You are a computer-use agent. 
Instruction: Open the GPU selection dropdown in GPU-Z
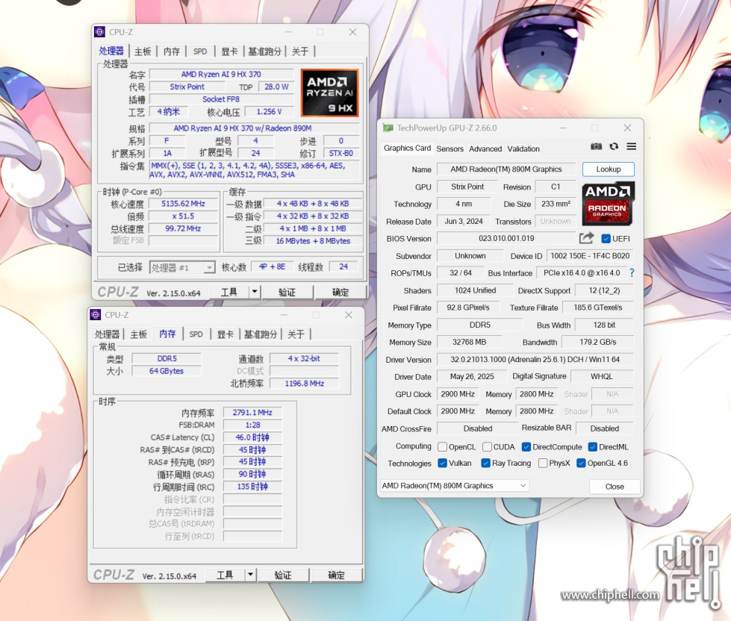tap(455, 485)
